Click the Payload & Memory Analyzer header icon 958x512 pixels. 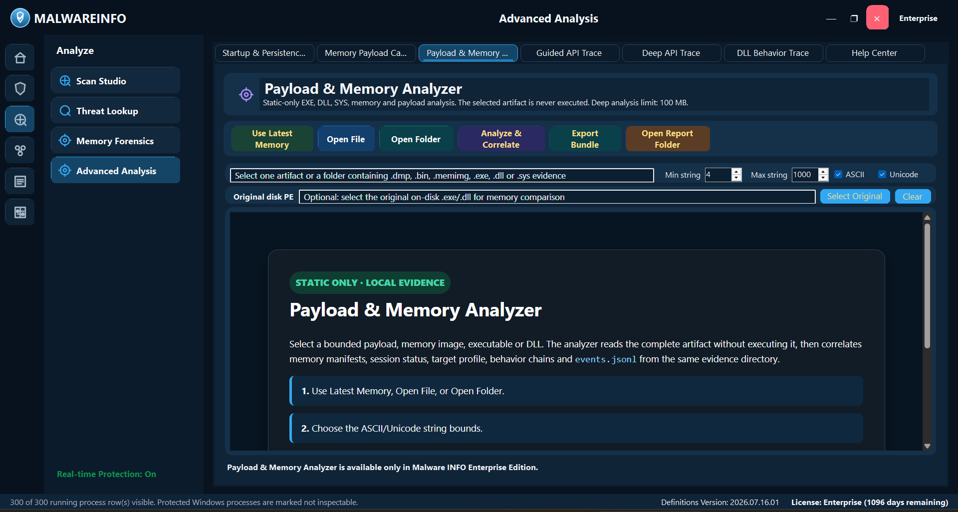point(246,94)
